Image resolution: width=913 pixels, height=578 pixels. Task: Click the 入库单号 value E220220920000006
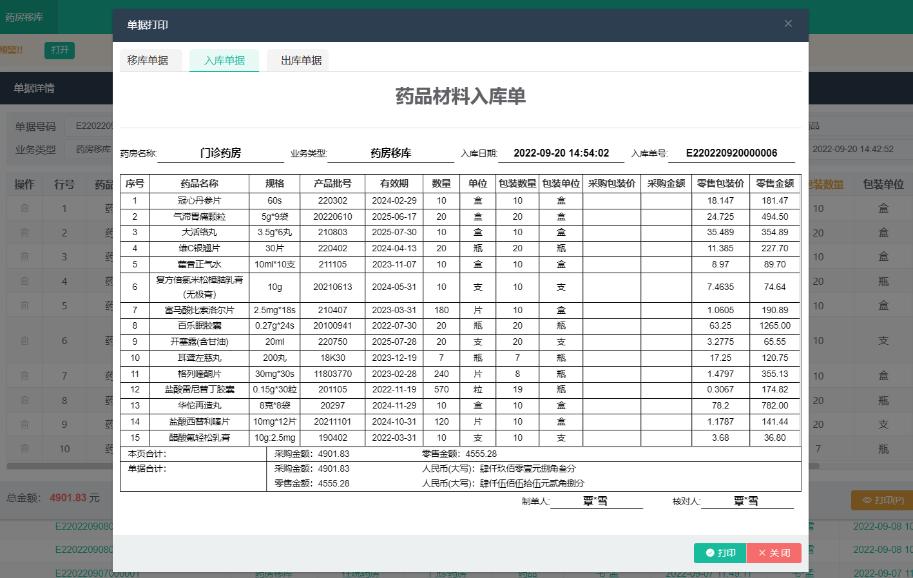(x=731, y=153)
